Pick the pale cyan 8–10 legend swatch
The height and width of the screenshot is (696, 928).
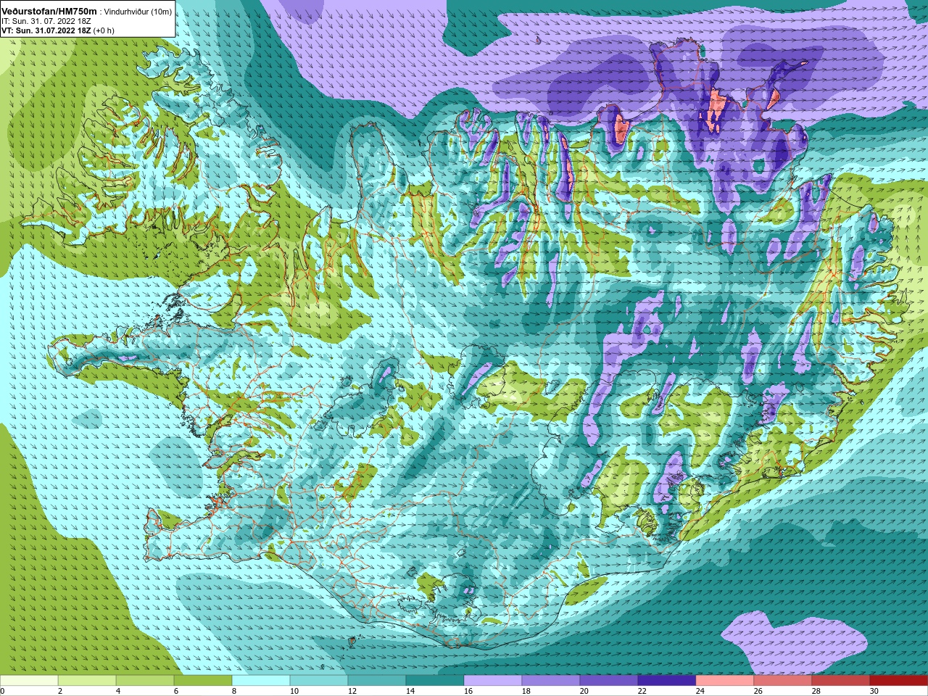261,680
